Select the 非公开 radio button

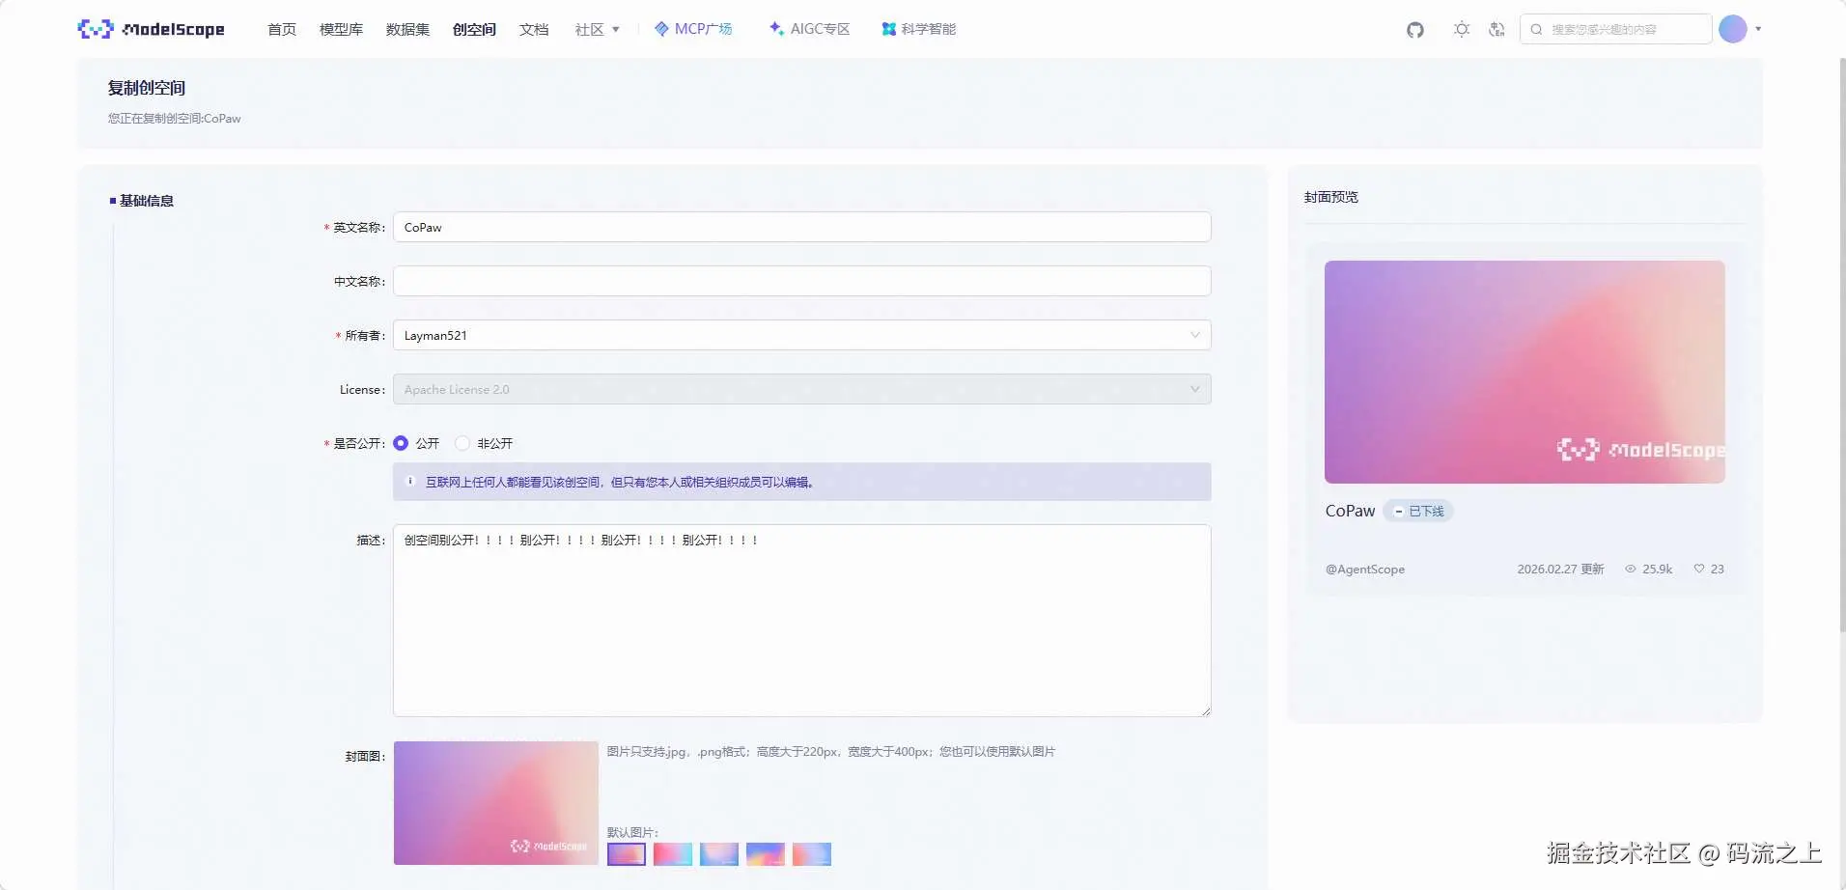[462, 443]
